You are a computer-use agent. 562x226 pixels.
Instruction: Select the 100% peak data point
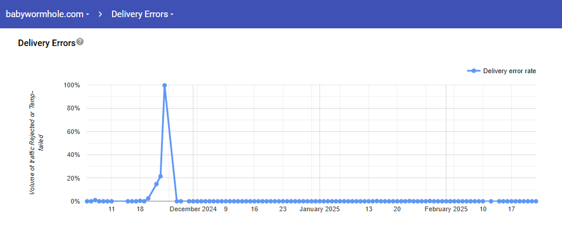[165, 86]
